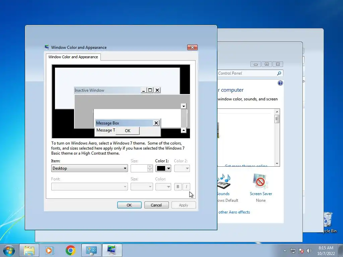Screen dimensions: 343x257
Task: Click the Control Panel window minimize button
Action: point(256,64)
